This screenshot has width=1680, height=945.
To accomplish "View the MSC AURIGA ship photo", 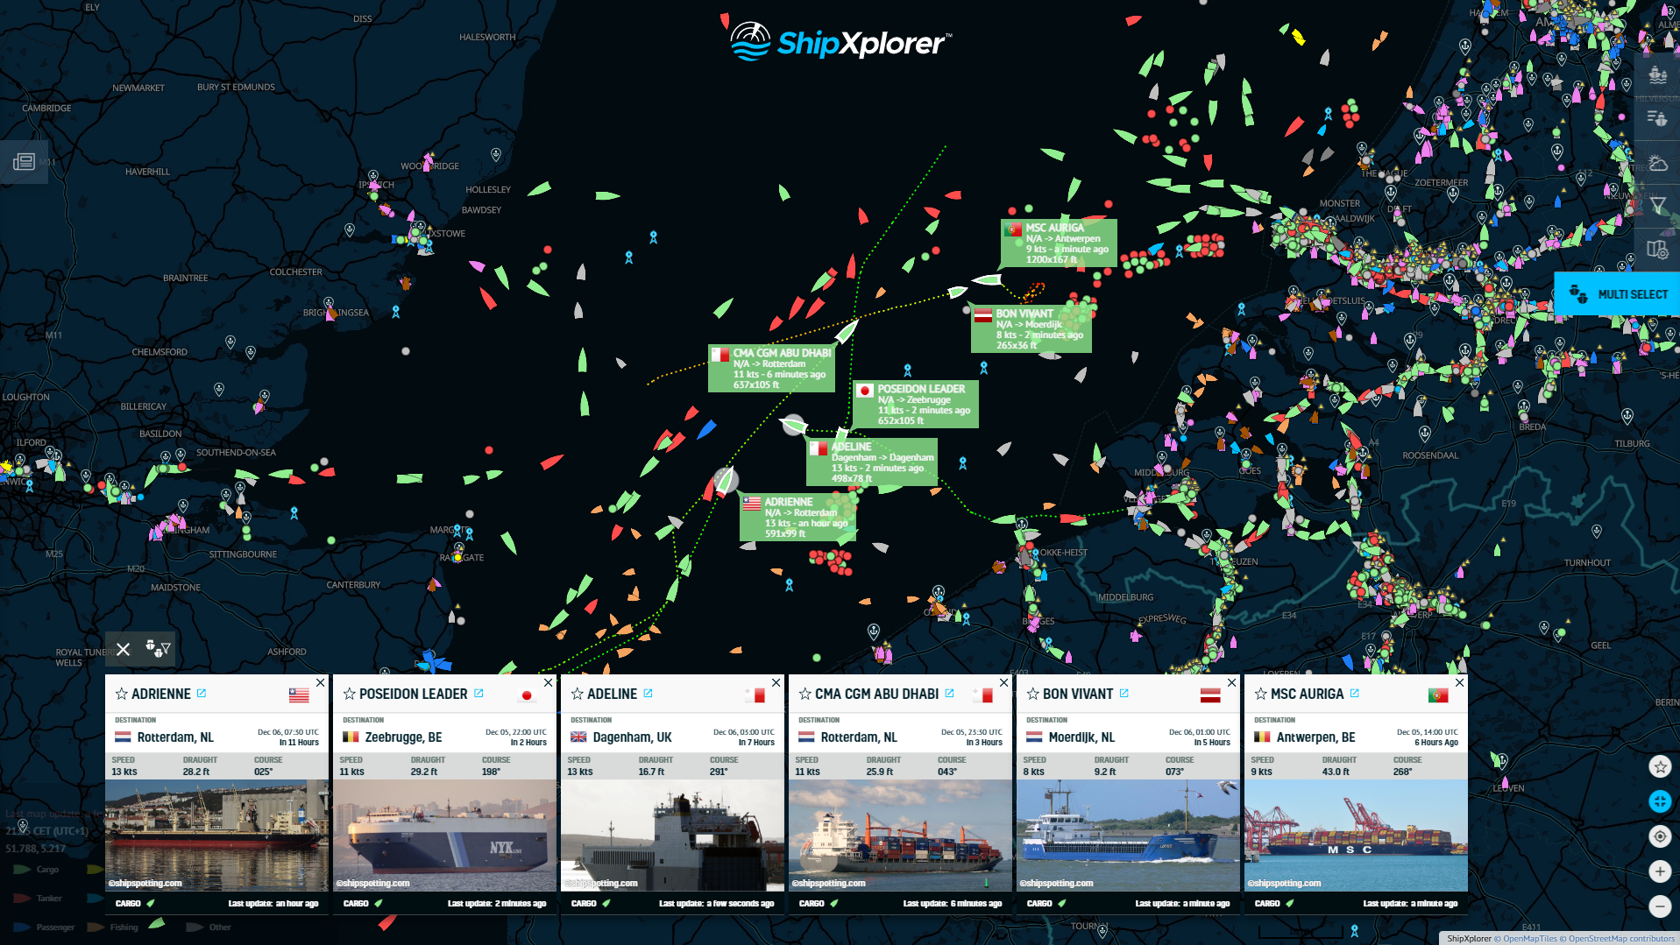I will (x=1356, y=836).
